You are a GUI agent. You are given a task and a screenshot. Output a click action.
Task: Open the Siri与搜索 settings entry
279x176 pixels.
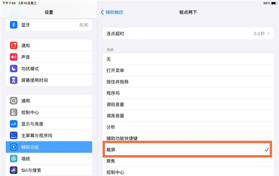point(49,170)
